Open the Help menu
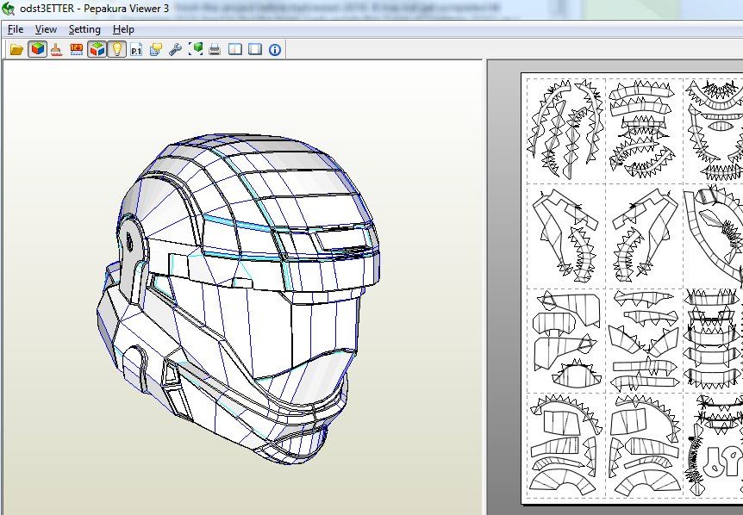 pyautogui.click(x=123, y=29)
